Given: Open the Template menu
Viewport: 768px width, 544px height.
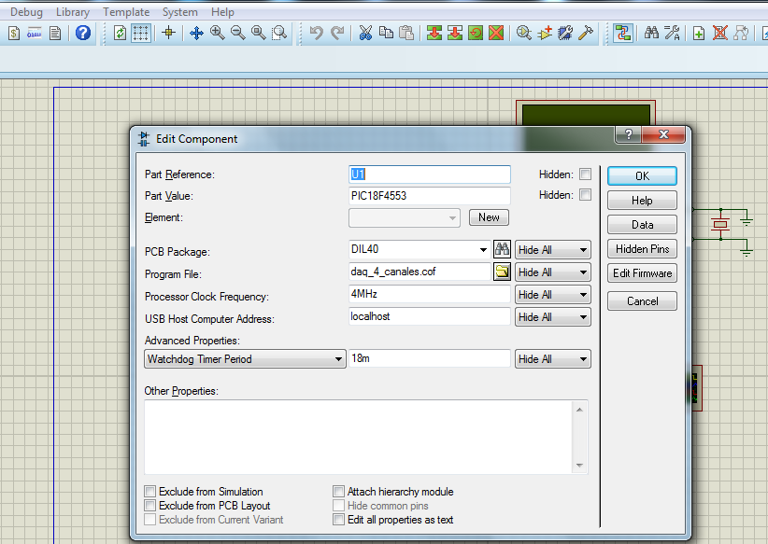Looking at the screenshot, I should tap(126, 12).
